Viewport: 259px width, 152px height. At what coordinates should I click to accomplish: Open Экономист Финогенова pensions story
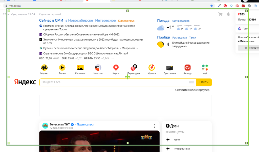[x=93, y=41]
